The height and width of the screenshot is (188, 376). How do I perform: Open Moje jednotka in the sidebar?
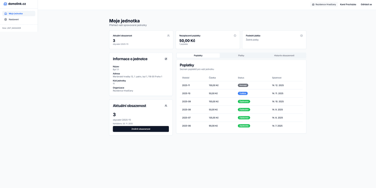click(15, 14)
